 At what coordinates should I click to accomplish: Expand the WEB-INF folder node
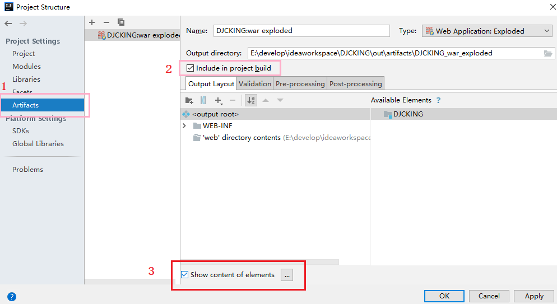tap(184, 125)
